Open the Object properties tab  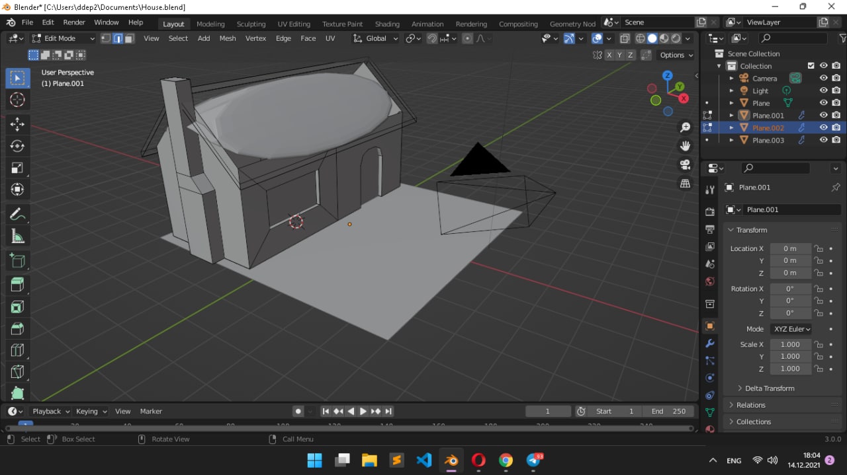(x=710, y=326)
